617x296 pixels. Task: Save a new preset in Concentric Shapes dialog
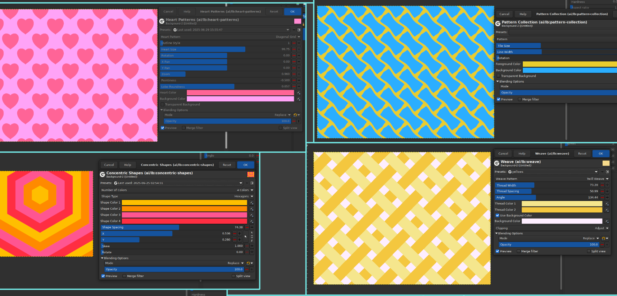point(247,183)
